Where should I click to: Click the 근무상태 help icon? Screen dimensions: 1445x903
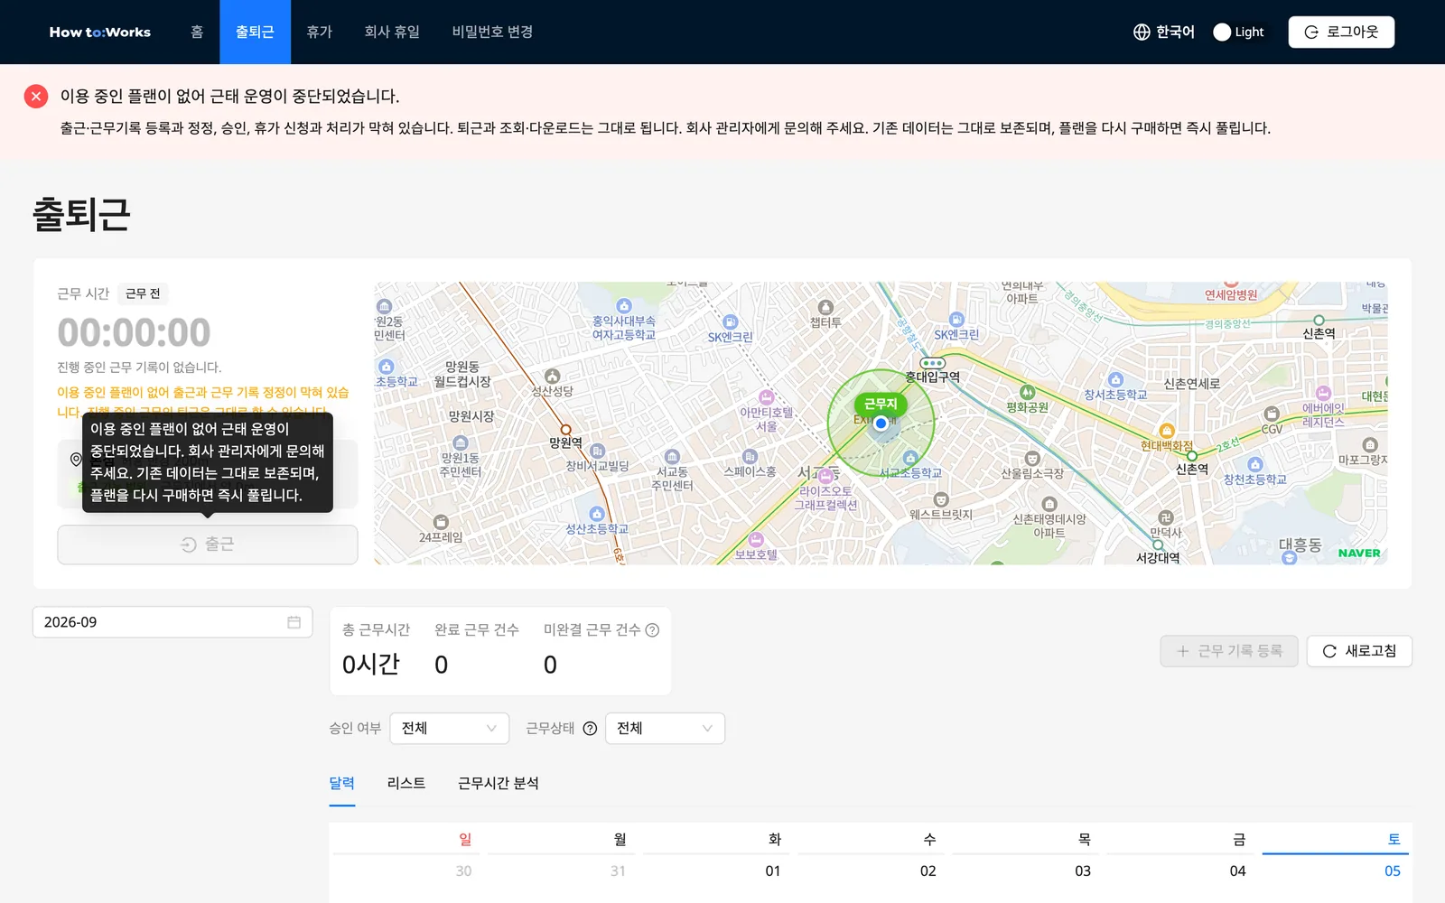pyautogui.click(x=590, y=729)
